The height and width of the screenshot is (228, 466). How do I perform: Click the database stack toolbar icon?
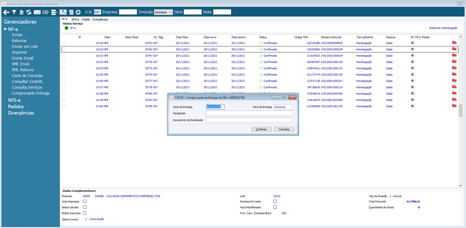(71, 12)
